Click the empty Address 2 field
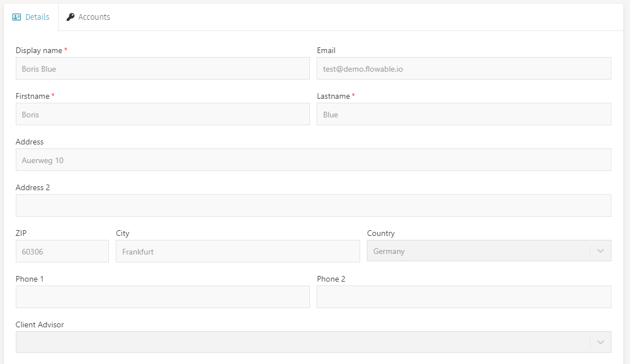Image resolution: width=630 pixels, height=364 pixels. pyautogui.click(x=313, y=205)
